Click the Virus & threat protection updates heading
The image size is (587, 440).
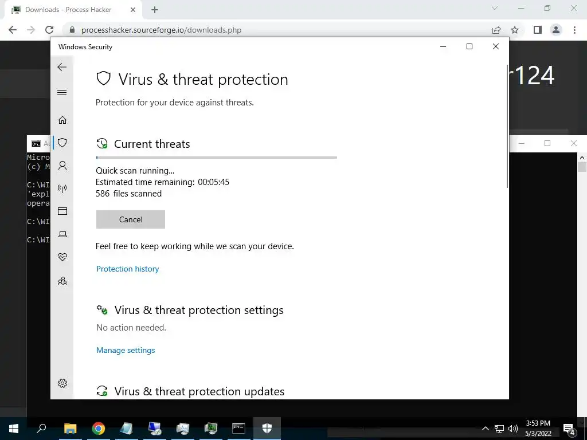click(x=199, y=391)
